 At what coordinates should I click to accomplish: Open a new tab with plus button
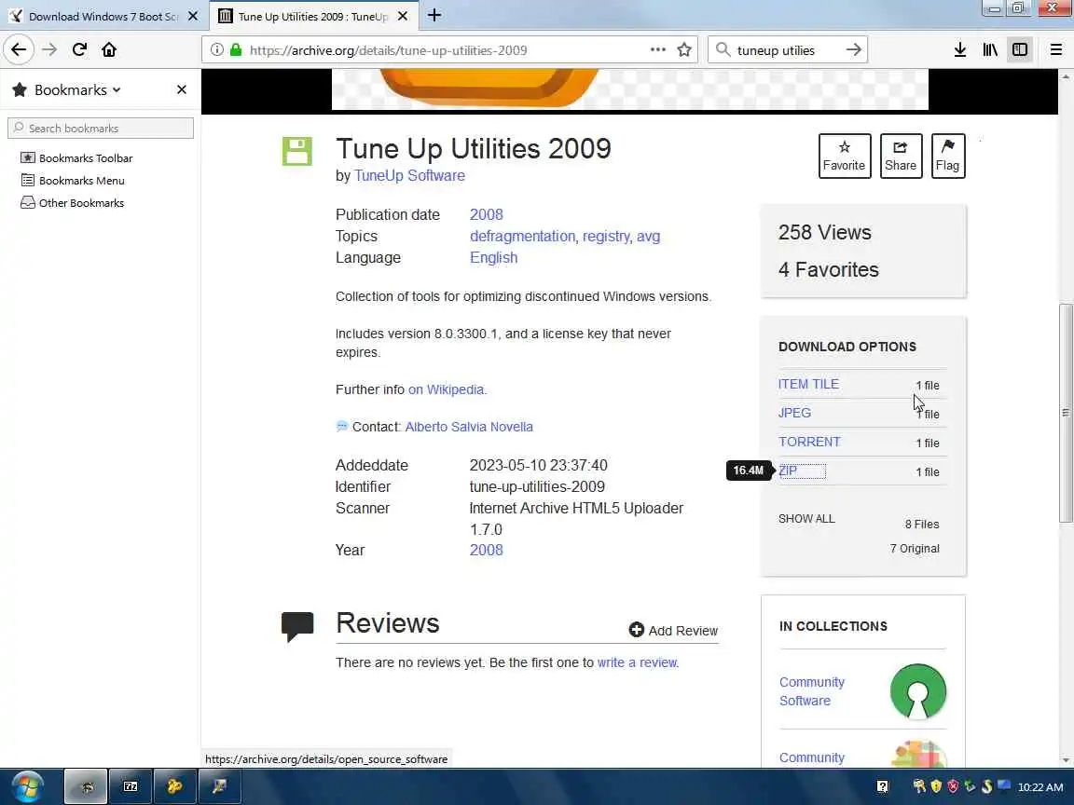[434, 15]
